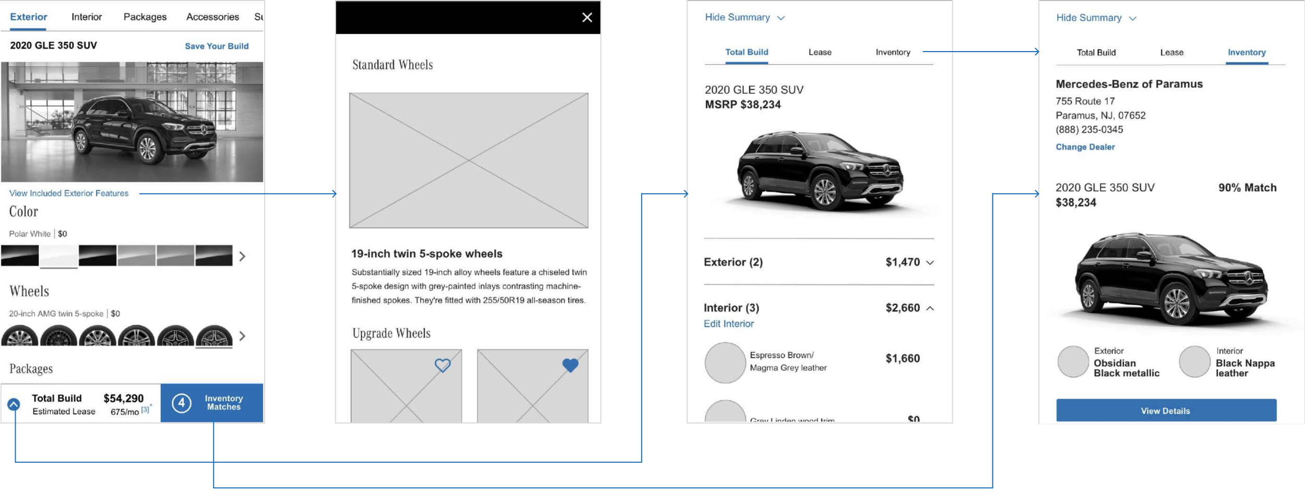Image resolution: width=1305 pixels, height=495 pixels.
Task: Choose the fifth wheel thumbnail
Action: [175, 336]
